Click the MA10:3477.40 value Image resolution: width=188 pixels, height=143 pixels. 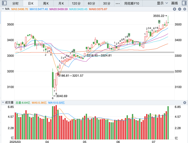click(x=39, y=9)
